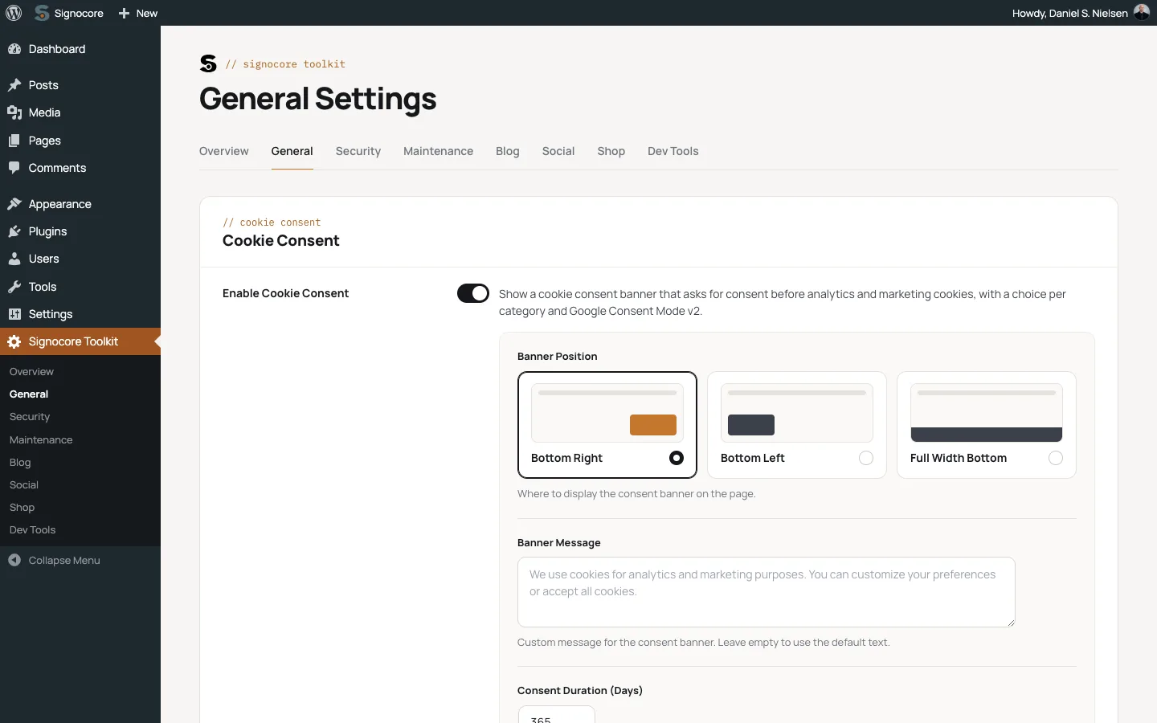Click the Appearance paintbrush icon

point(14,204)
